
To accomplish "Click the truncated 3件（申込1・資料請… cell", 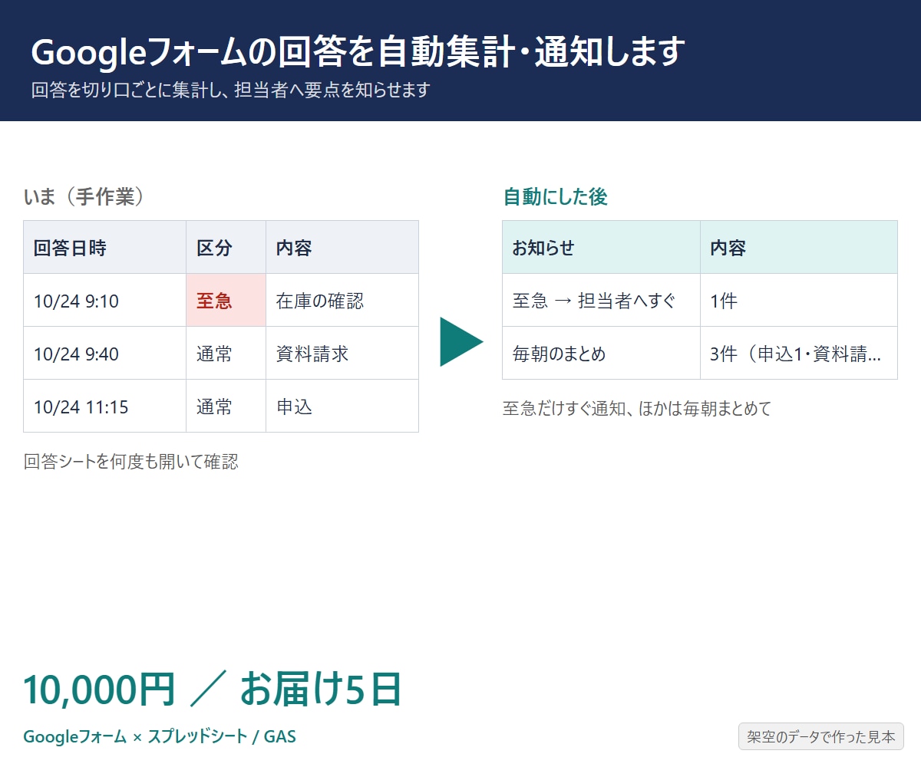I will point(799,354).
